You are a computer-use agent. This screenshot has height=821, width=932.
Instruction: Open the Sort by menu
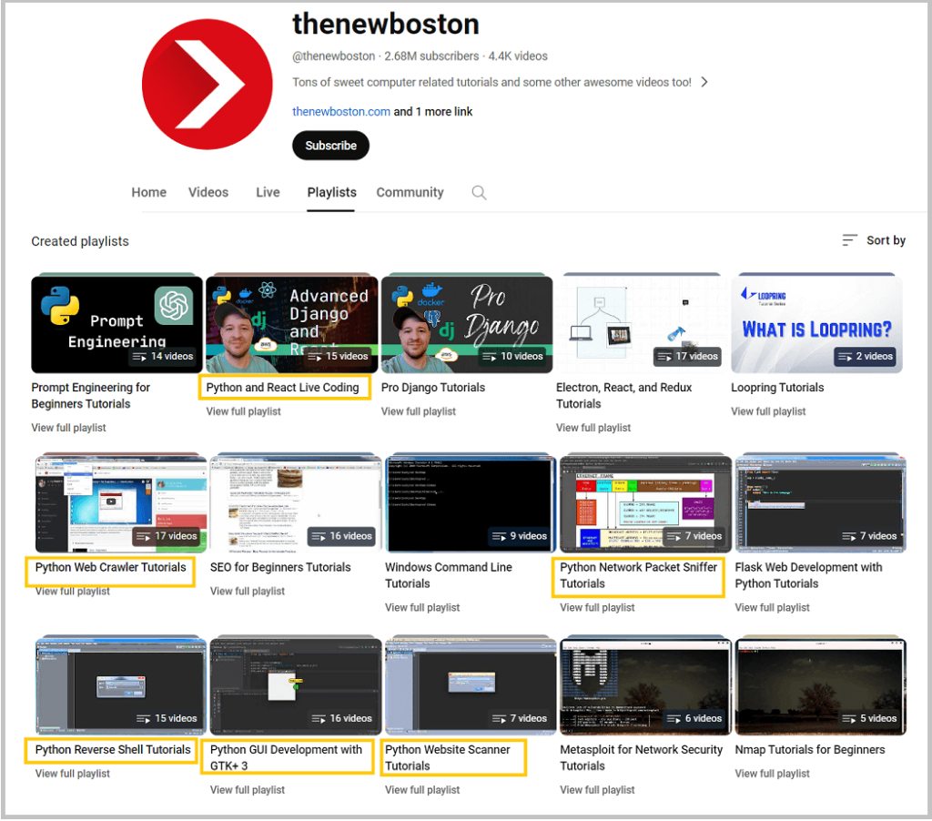(x=883, y=240)
